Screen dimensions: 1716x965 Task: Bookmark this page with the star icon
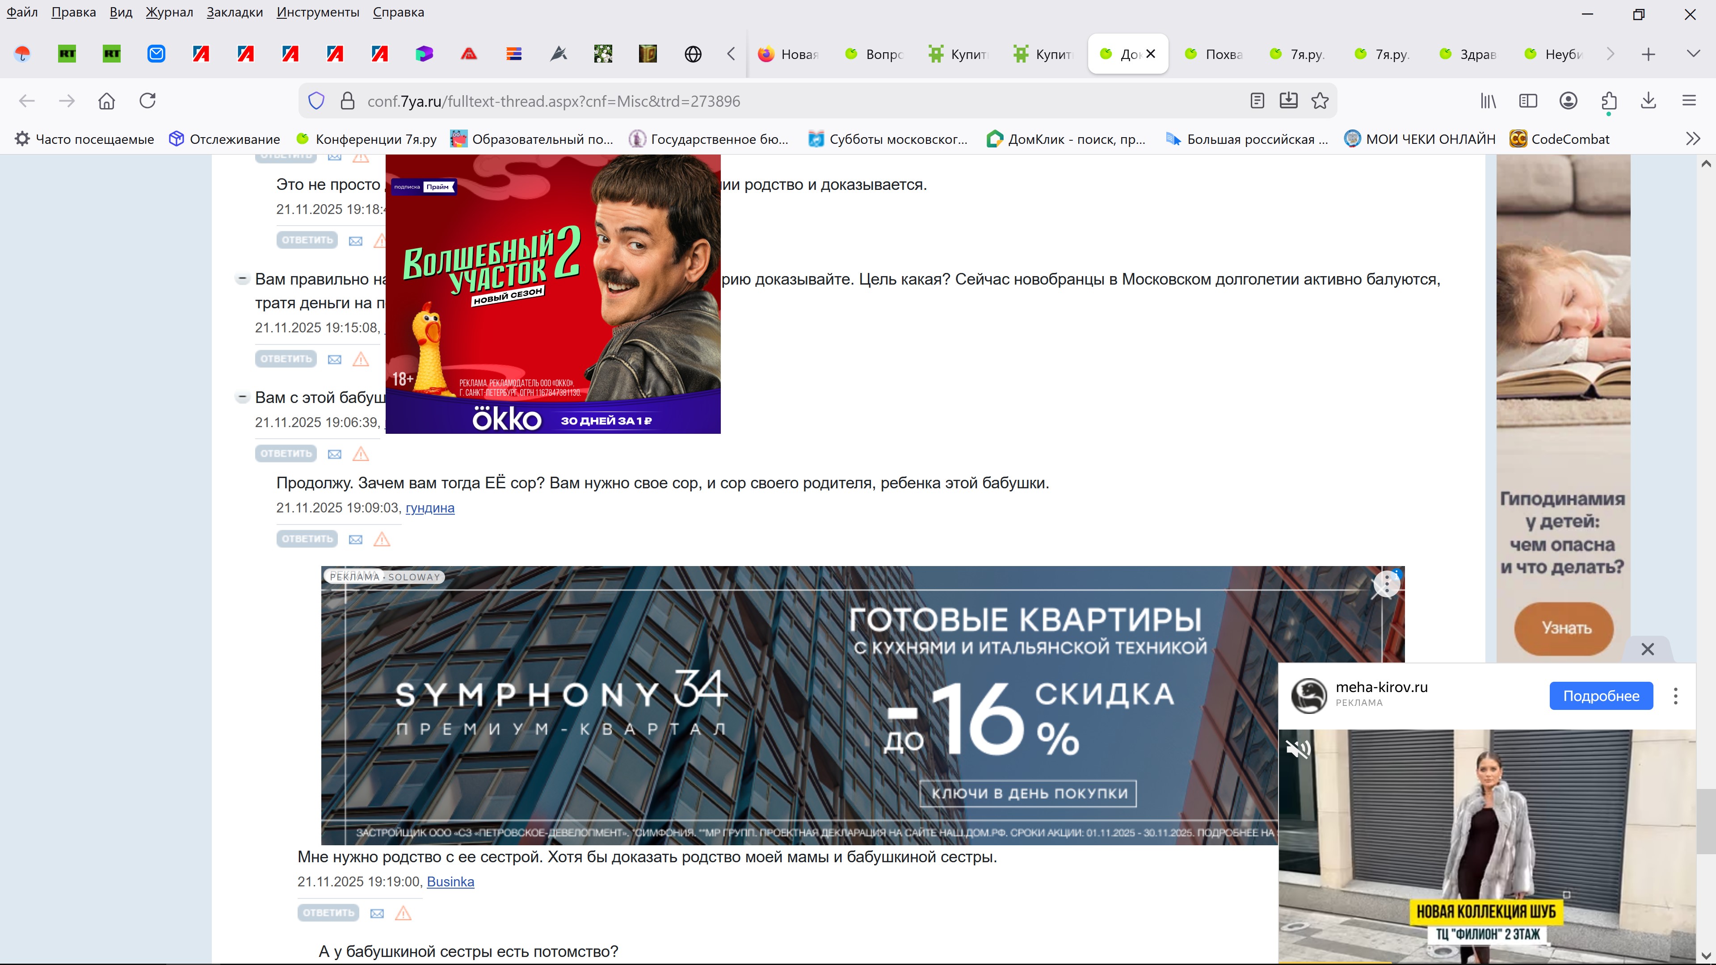point(1320,101)
